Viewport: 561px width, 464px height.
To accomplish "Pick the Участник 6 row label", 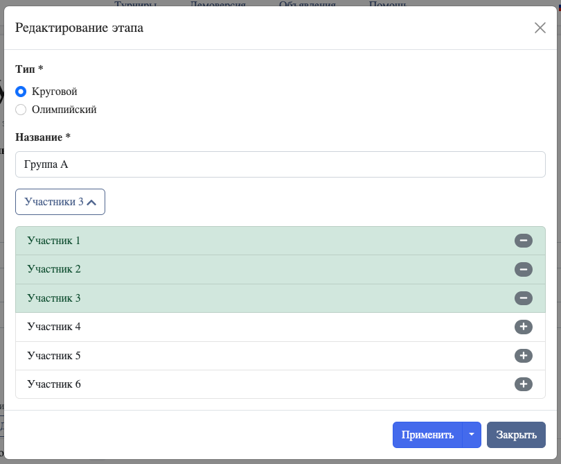I will click(x=54, y=384).
